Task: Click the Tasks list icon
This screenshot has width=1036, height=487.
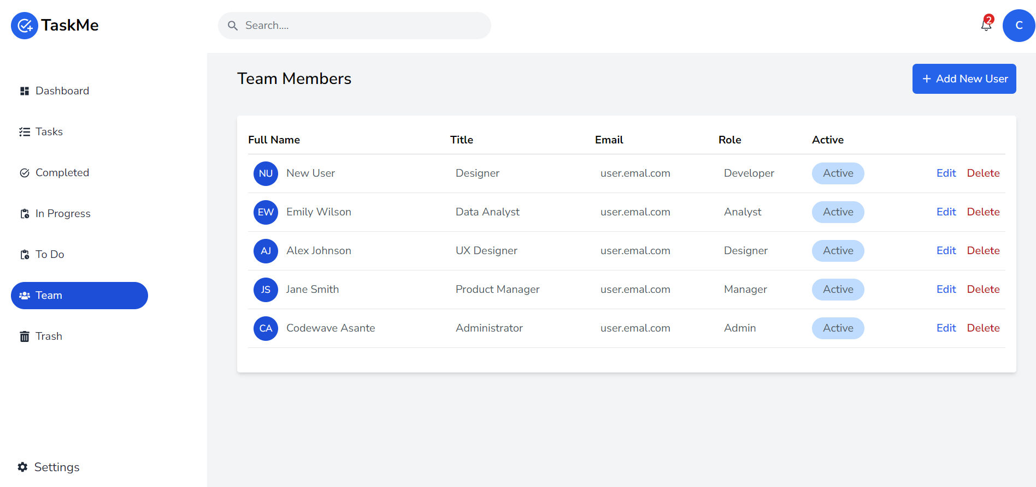Action: coord(25,132)
